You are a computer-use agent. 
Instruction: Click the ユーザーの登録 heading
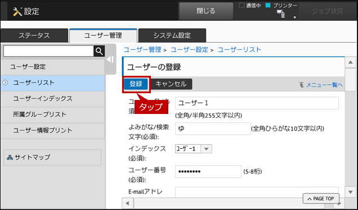[154, 67]
